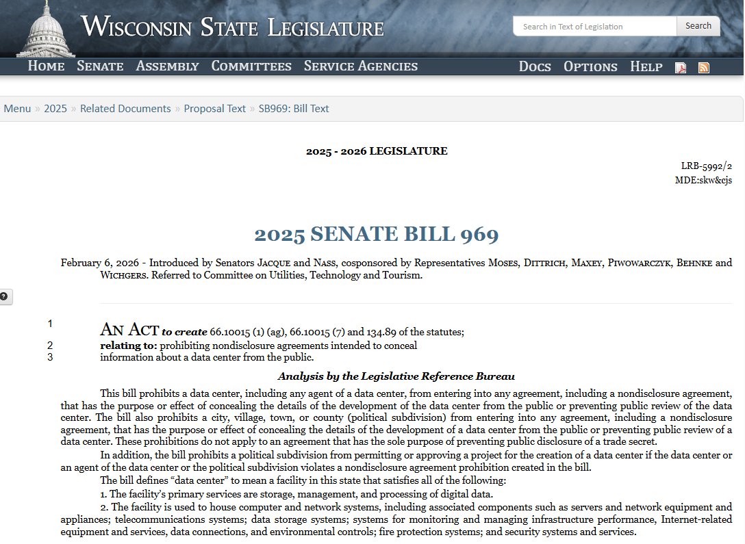Screen dimensions: 745x544
Task: Open the Help menu
Action: pyautogui.click(x=646, y=66)
